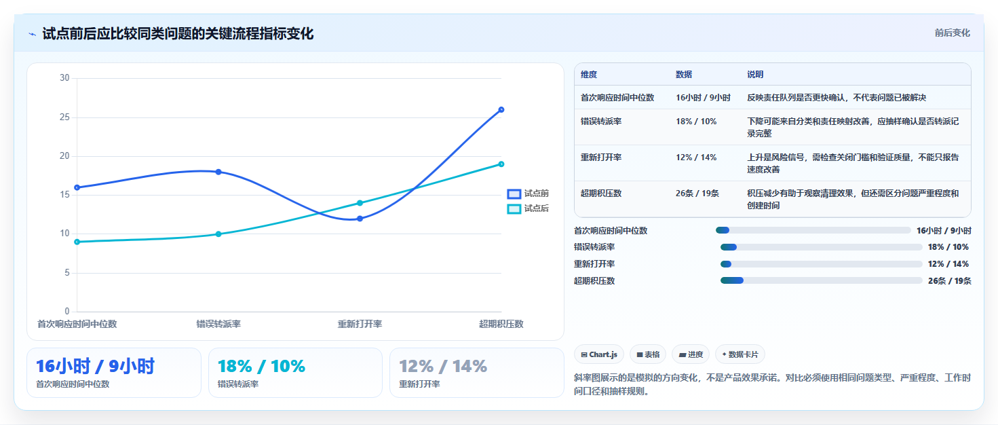The width and height of the screenshot is (998, 425).
Task: Click the x-axis label 错误转派率
Action: click(x=218, y=324)
